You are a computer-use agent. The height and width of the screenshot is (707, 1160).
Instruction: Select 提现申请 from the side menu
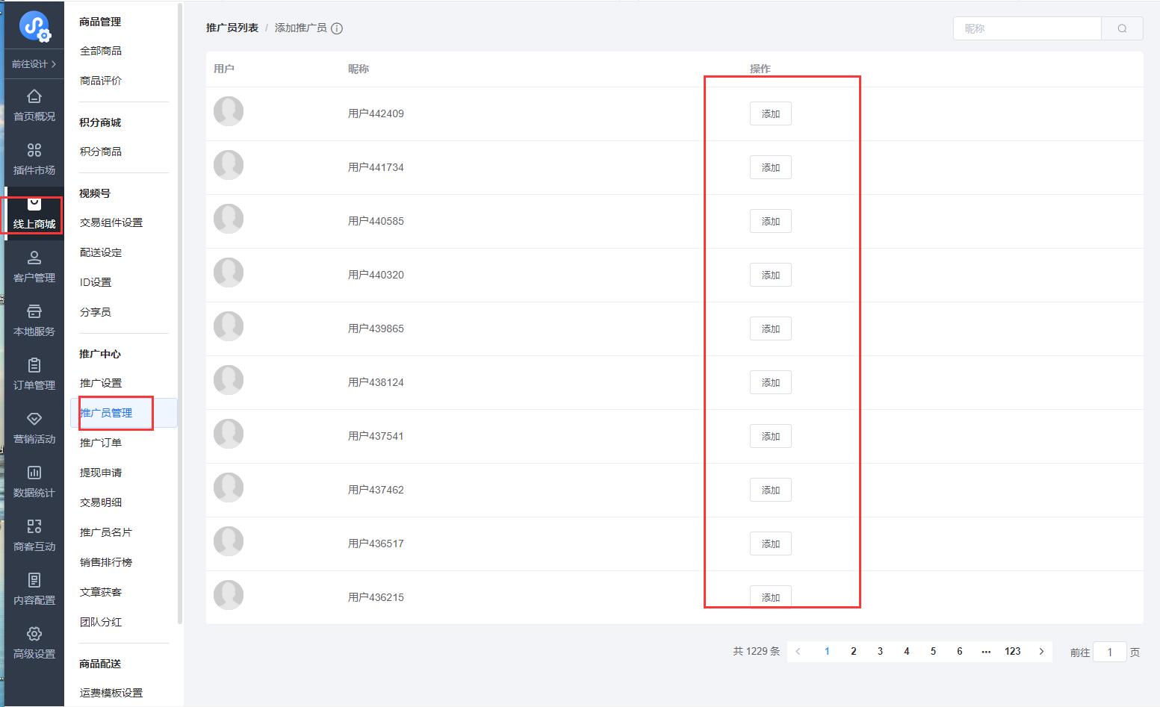click(101, 473)
